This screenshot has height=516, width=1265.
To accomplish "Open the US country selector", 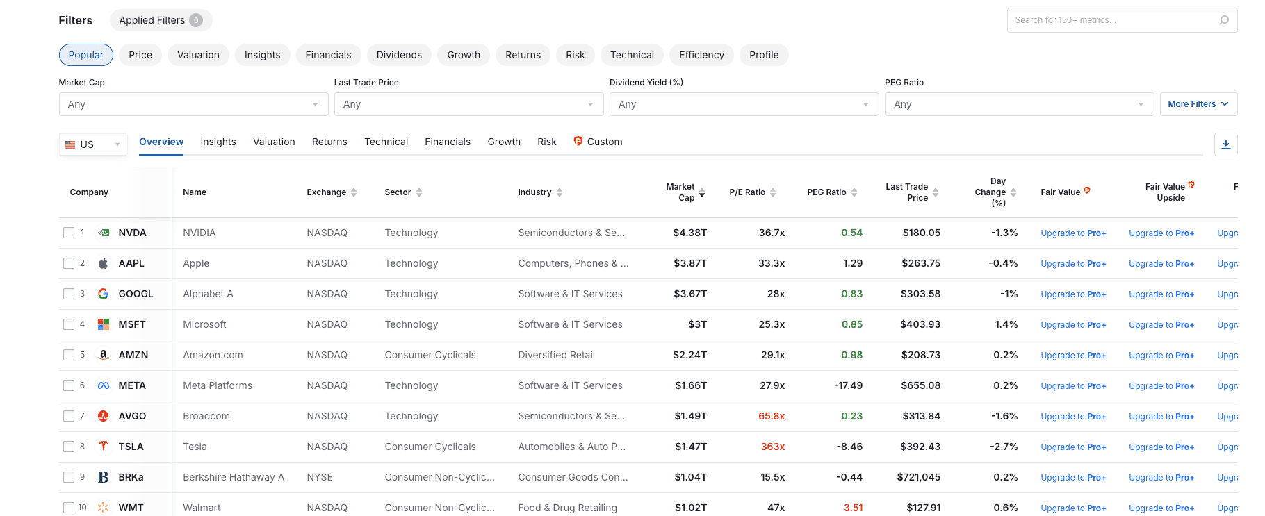I will (93, 144).
